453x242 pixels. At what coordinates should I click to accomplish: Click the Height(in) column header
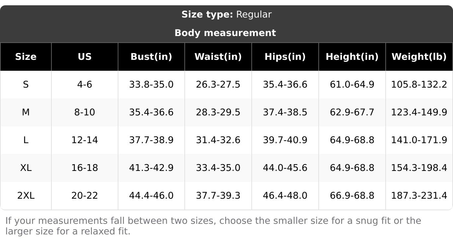pyautogui.click(x=352, y=57)
